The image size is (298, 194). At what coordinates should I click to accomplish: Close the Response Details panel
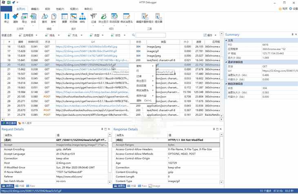click(221, 129)
